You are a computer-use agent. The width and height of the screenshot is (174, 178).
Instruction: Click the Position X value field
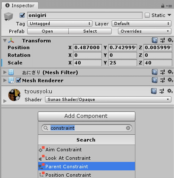point(87,47)
